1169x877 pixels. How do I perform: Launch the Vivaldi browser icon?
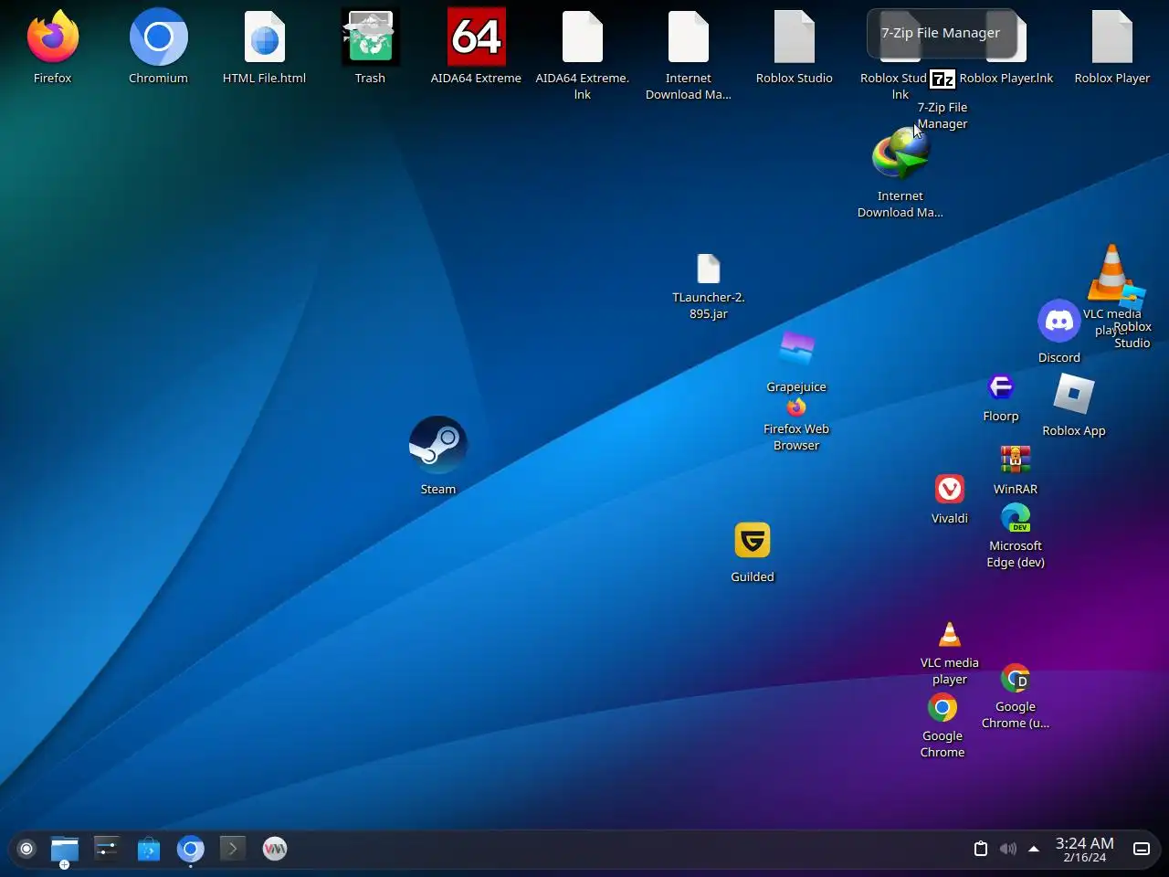click(950, 489)
